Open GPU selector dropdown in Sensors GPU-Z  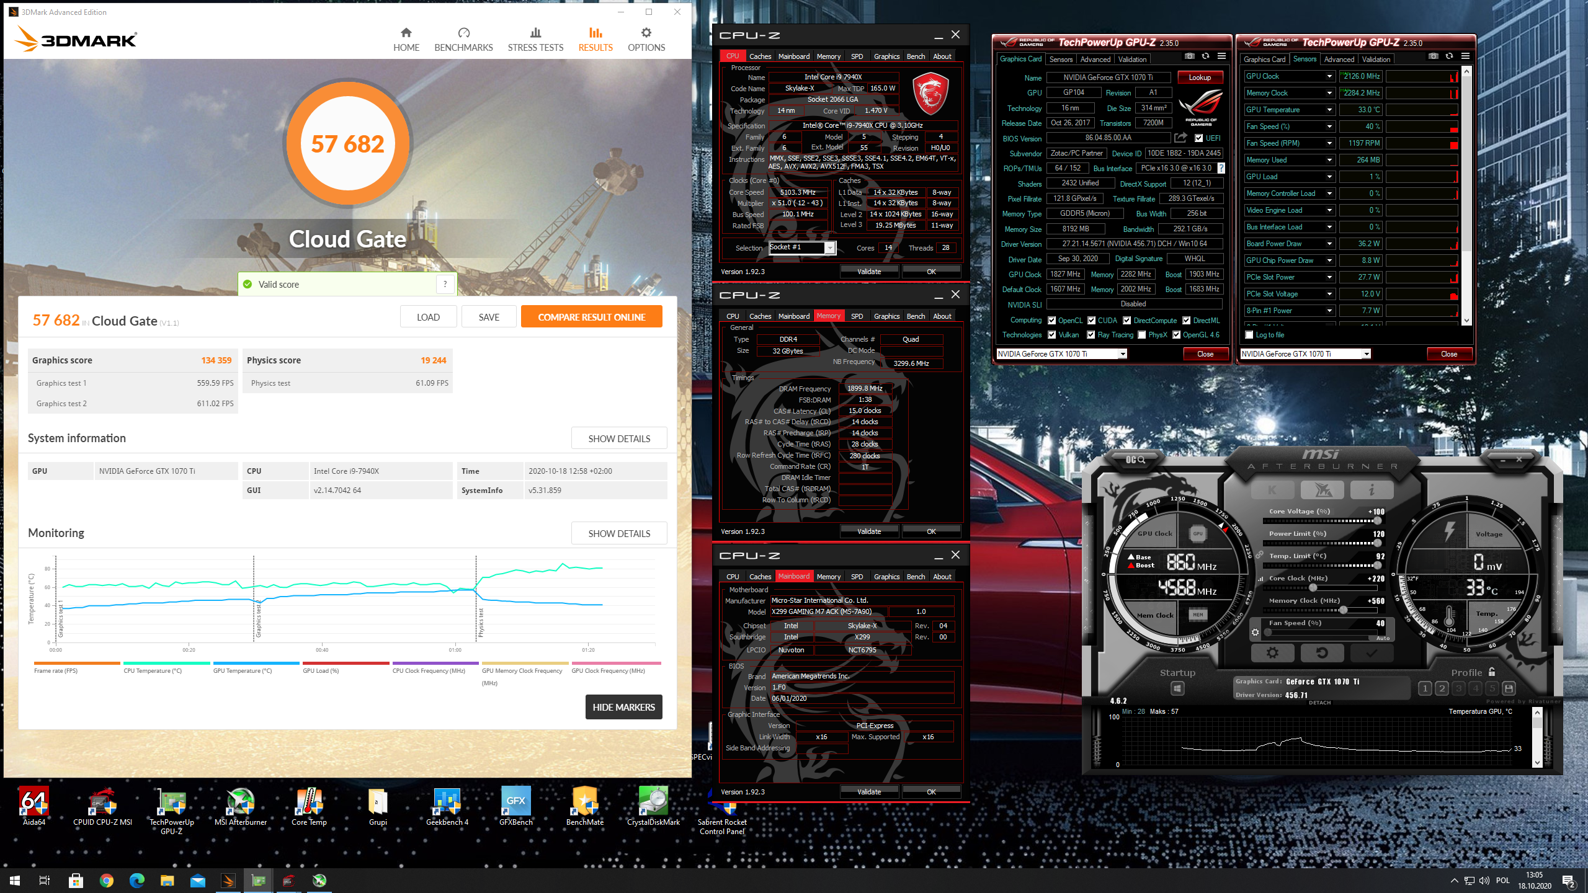1366,354
